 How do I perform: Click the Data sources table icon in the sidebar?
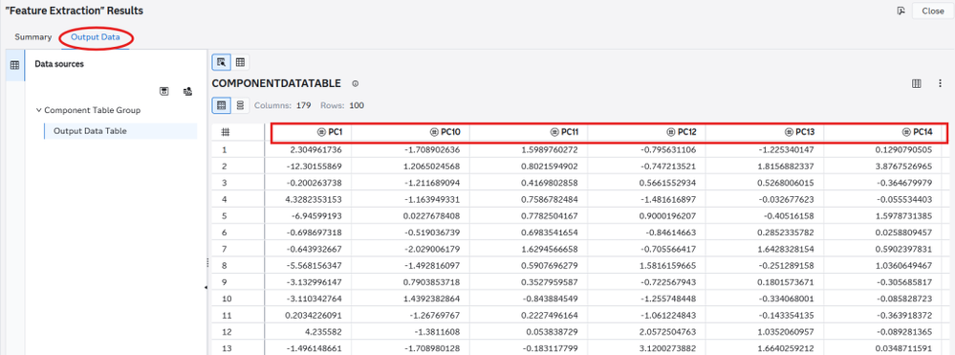(15, 65)
